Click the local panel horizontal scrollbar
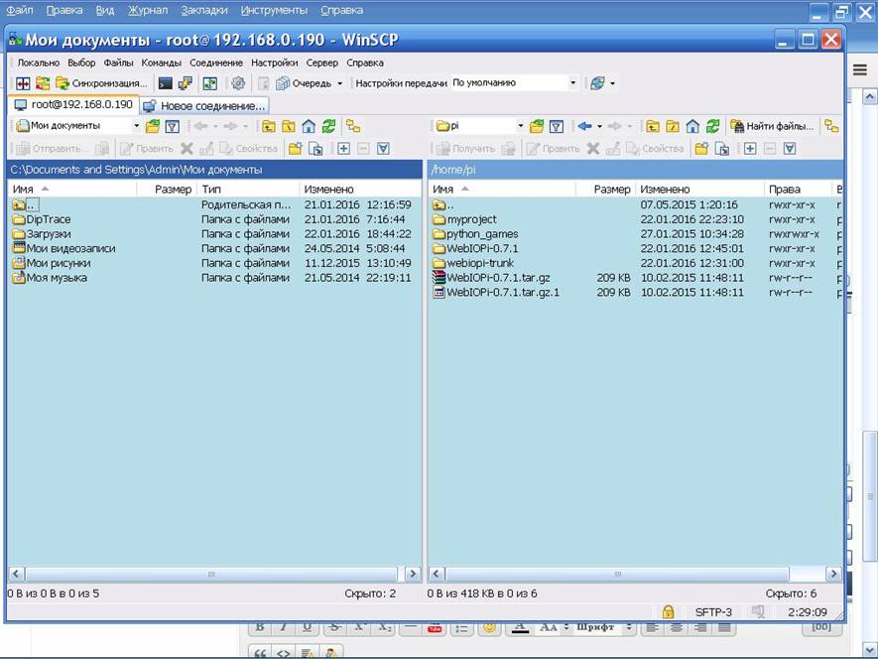The width and height of the screenshot is (878, 659). 211,574
